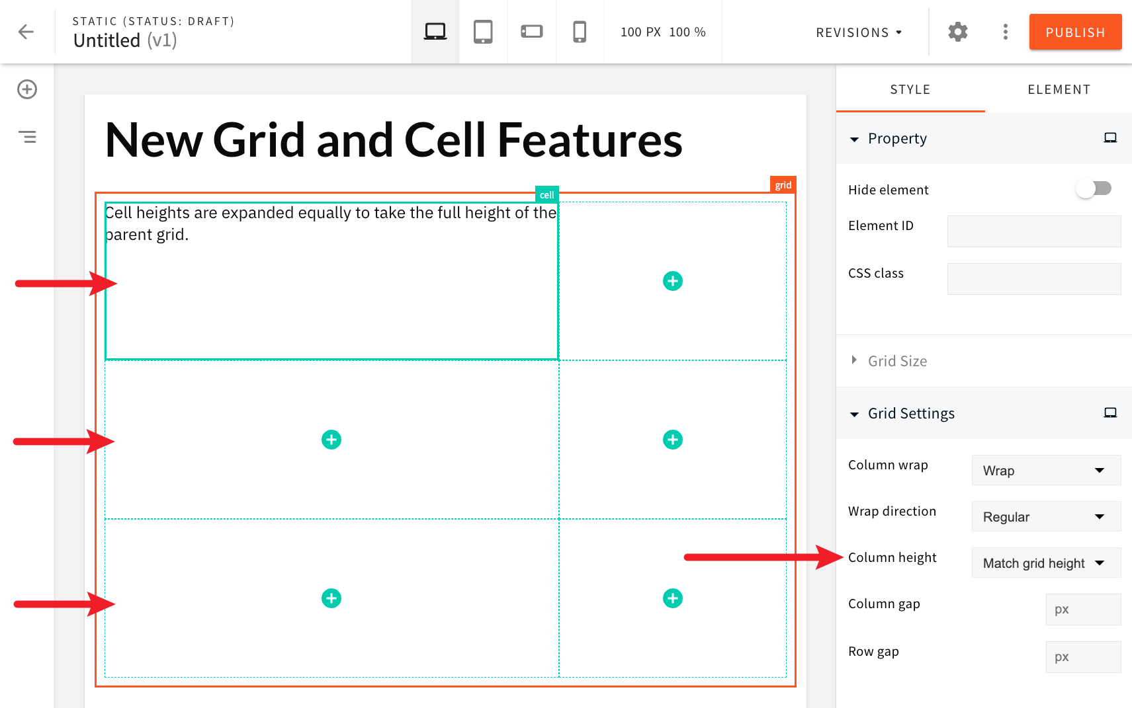Image resolution: width=1132 pixels, height=708 pixels.
Task: Switch to landscape phone preview
Action: click(531, 31)
